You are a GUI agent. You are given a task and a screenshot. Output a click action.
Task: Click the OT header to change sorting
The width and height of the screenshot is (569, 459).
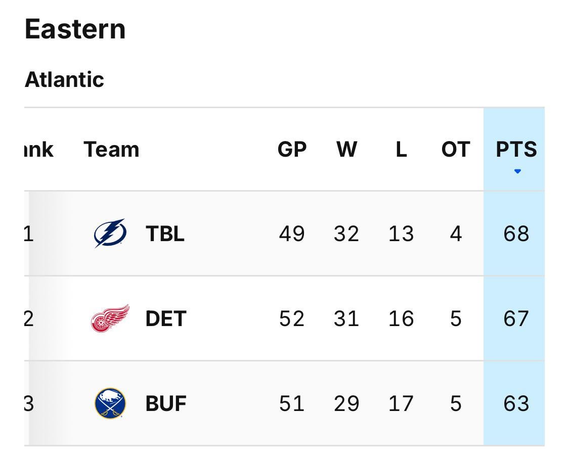(455, 149)
